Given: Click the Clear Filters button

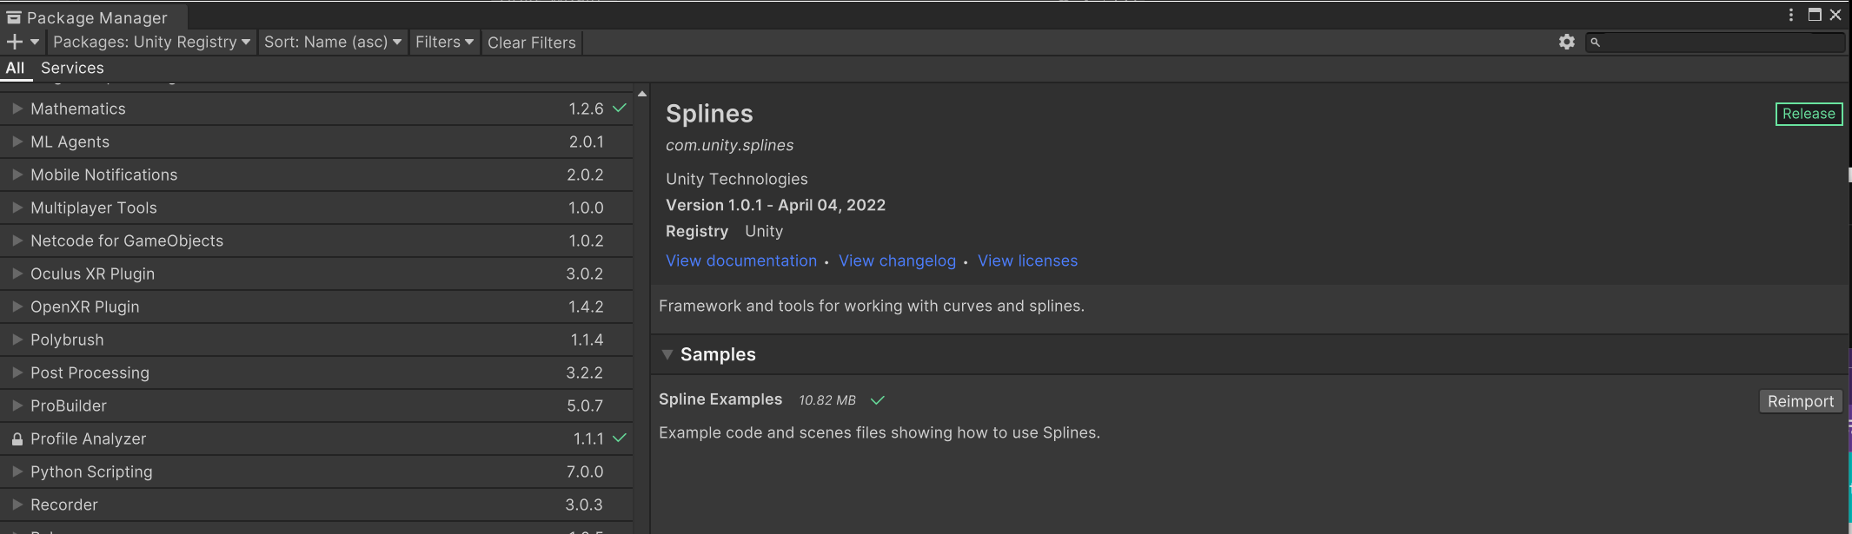Looking at the screenshot, I should (532, 43).
